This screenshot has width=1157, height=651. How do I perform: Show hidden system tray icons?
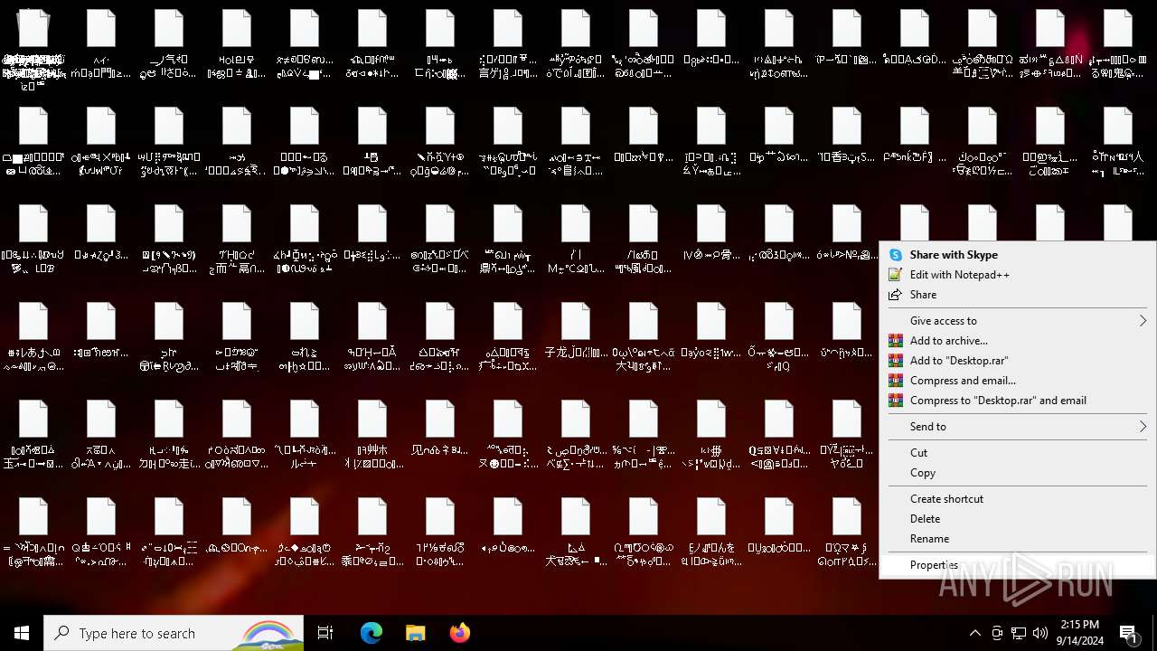point(974,633)
